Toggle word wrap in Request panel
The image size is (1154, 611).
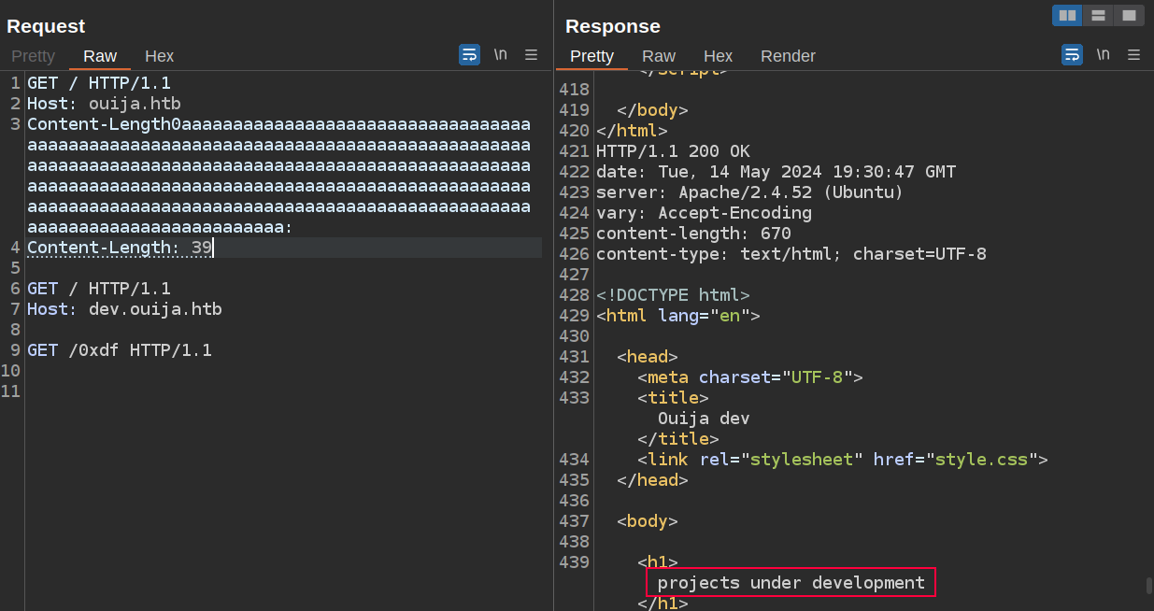point(469,54)
